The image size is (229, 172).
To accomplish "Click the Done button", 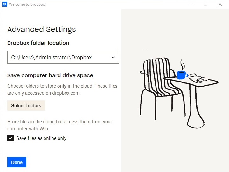I will 17,162.
